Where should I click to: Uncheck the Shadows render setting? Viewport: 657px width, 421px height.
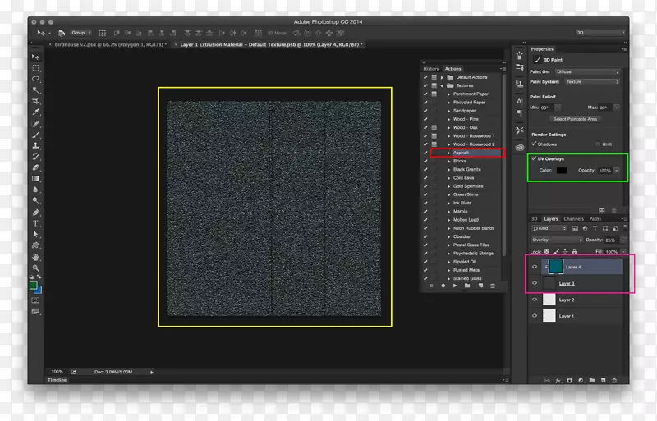[535, 144]
